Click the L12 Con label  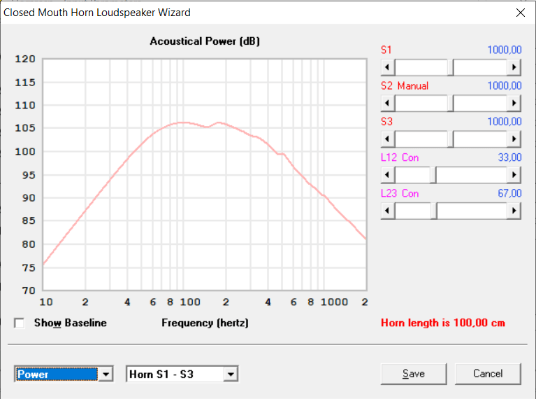[x=400, y=157]
